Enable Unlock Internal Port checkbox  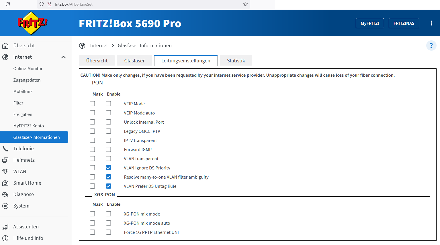(x=108, y=122)
